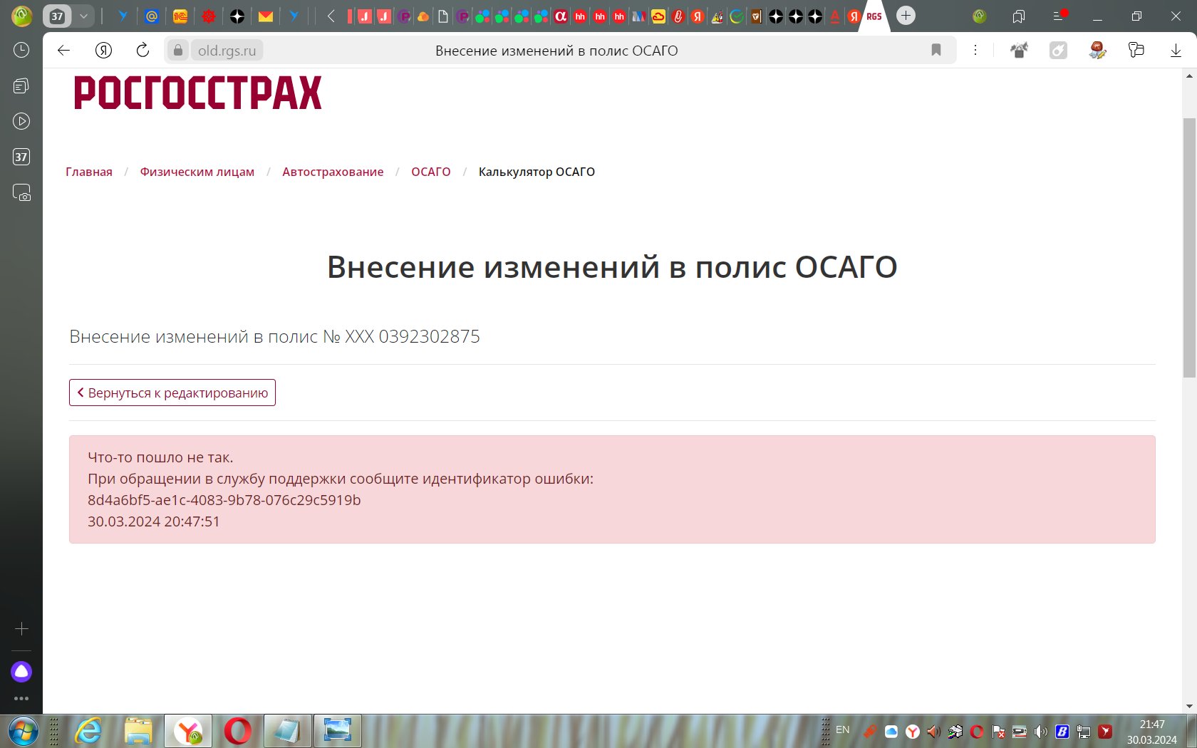Click the Rosgosstrakh logo

tap(197, 93)
